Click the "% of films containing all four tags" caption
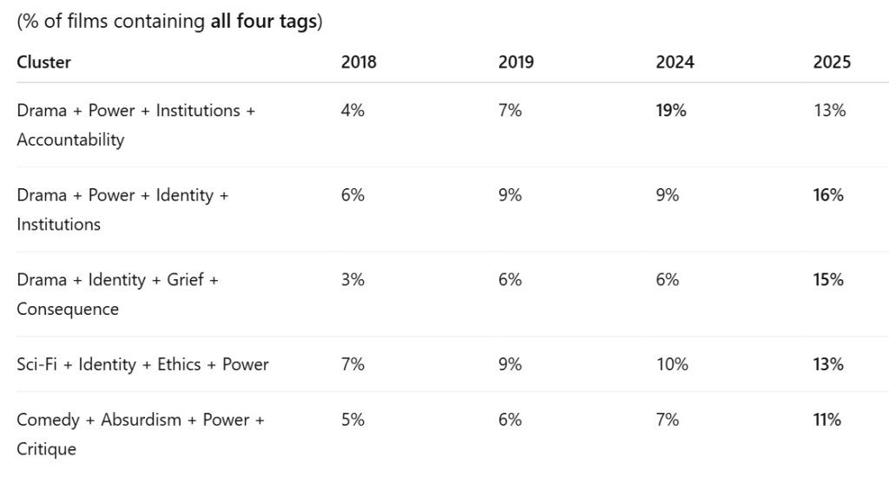The image size is (889, 477). tap(169, 23)
